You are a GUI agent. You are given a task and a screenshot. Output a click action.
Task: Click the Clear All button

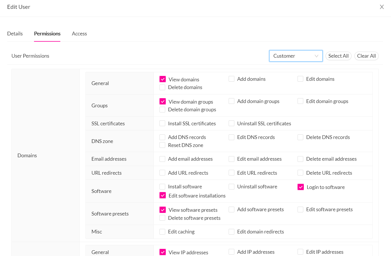tap(366, 56)
